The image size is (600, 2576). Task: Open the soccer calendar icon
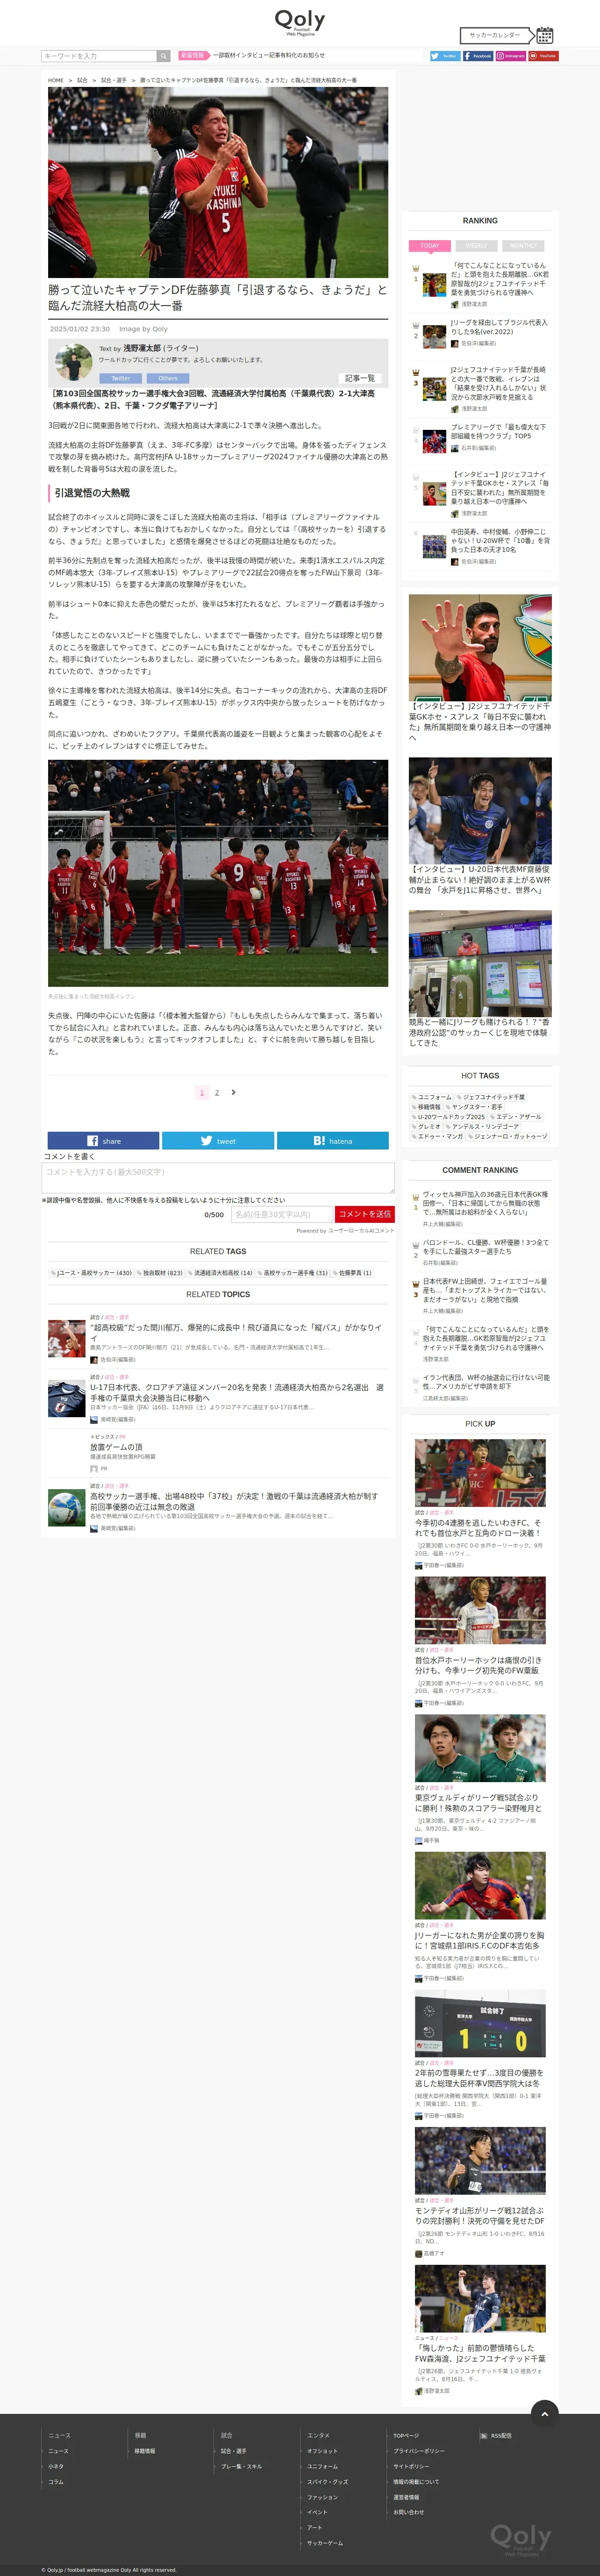pos(544,35)
